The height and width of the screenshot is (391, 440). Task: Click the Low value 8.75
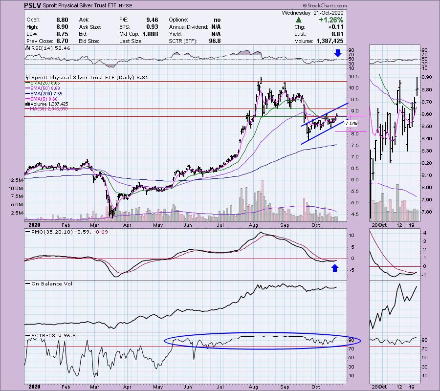[x=62, y=34]
